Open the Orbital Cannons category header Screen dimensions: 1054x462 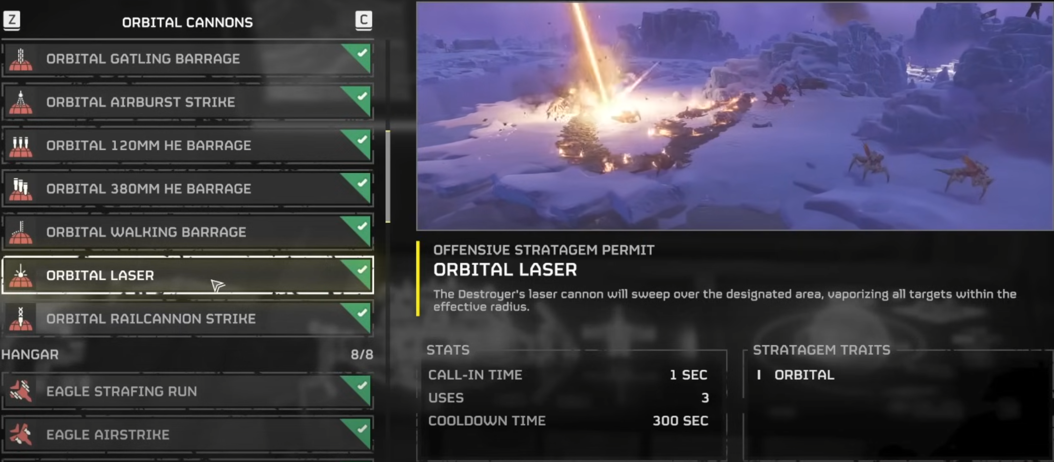pyautogui.click(x=188, y=23)
